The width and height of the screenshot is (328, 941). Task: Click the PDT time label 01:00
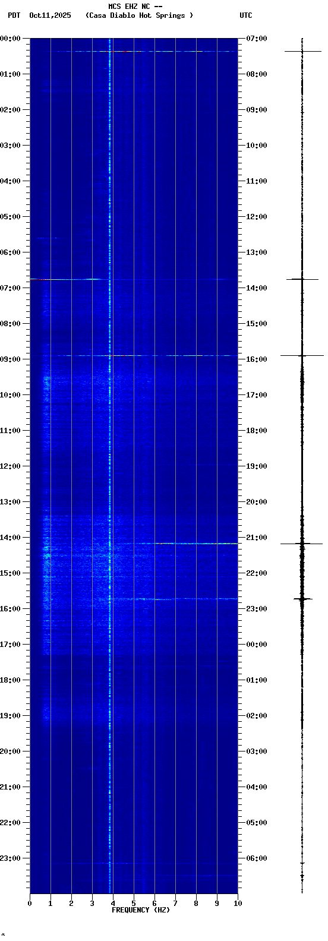[11, 74]
